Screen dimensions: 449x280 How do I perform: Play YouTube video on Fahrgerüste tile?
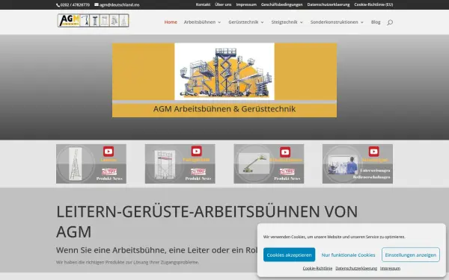click(196, 151)
